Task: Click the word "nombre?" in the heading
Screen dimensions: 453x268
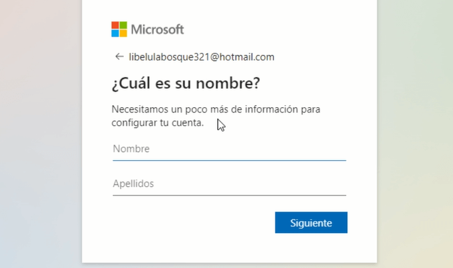Action: click(233, 84)
